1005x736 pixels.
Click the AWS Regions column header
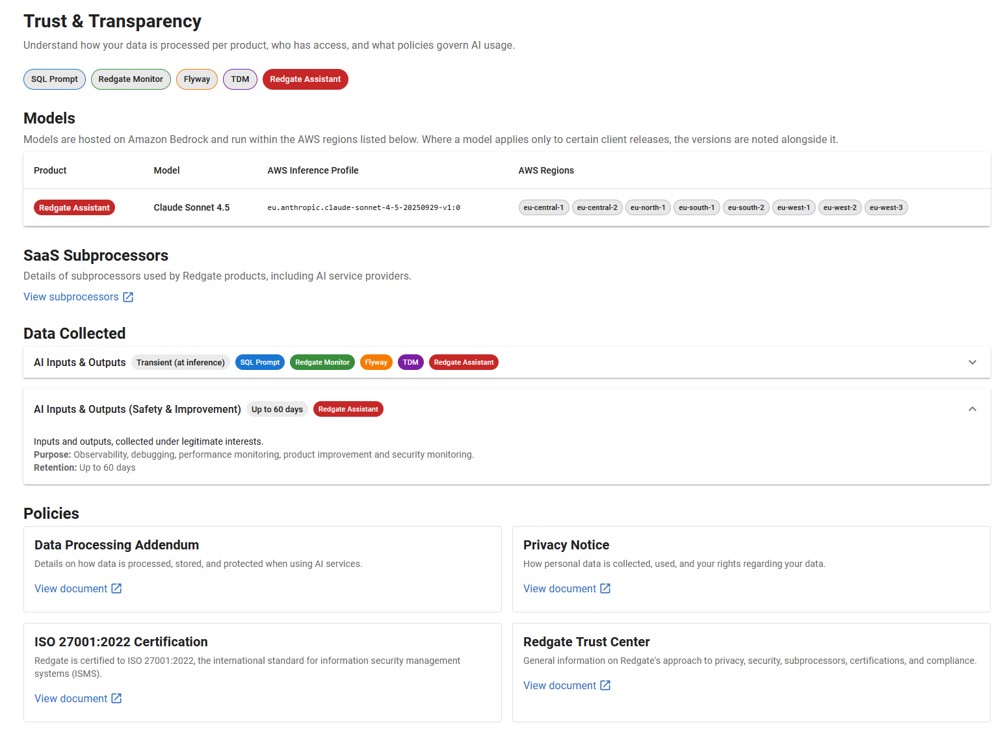(x=546, y=170)
